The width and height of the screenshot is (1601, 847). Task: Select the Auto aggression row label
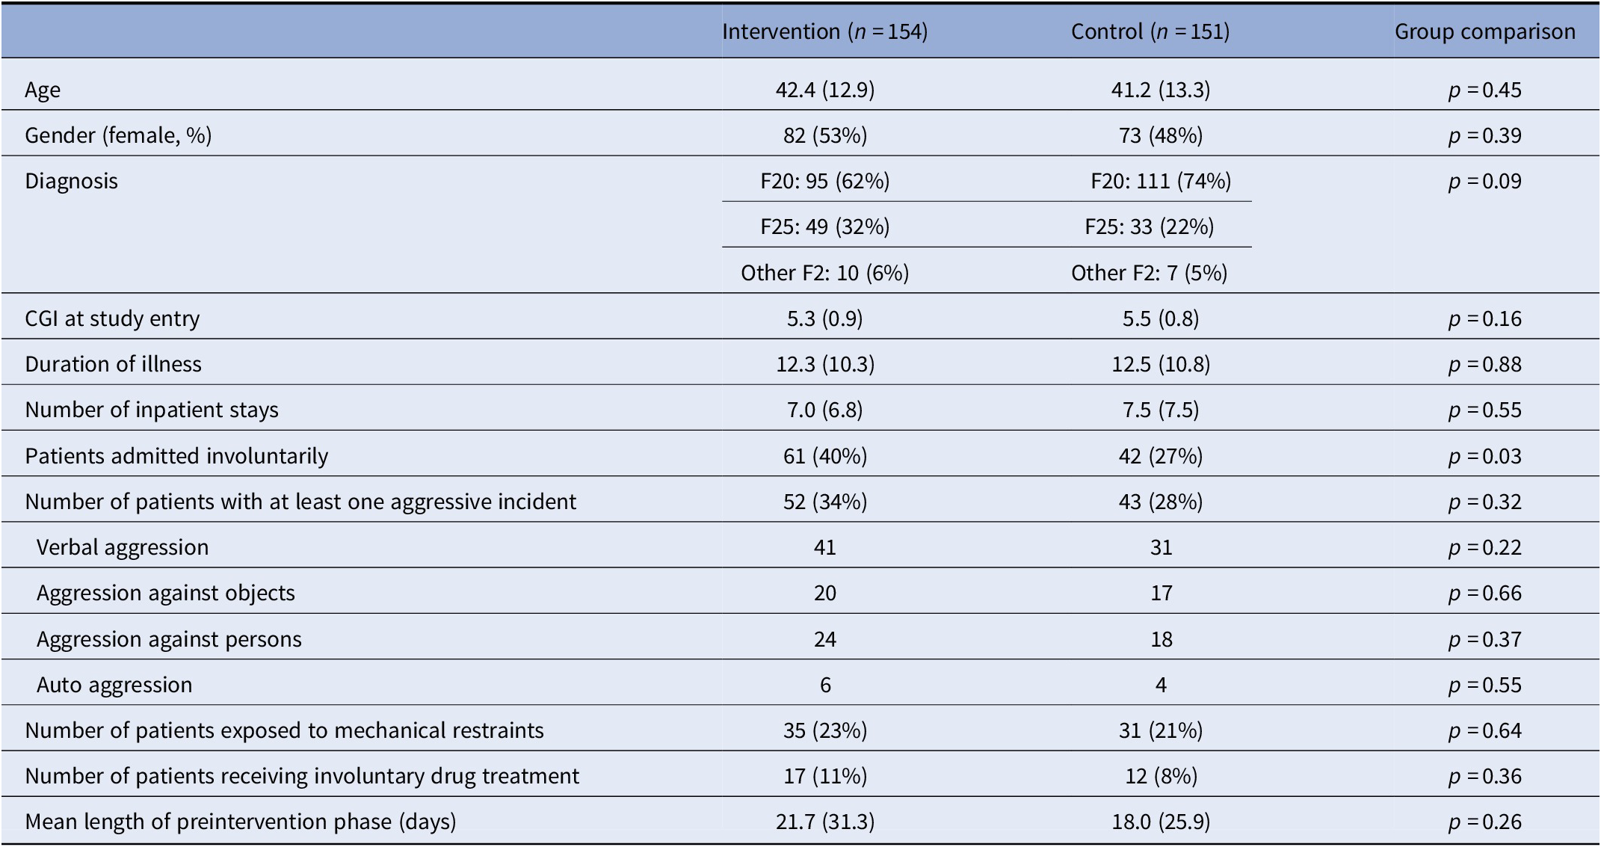pos(114,685)
